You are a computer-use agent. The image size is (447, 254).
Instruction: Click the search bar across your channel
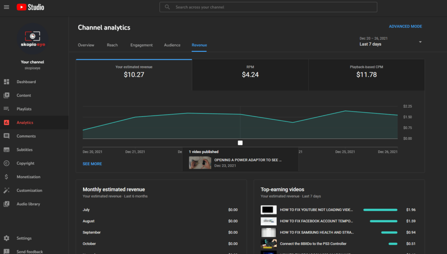click(x=268, y=7)
